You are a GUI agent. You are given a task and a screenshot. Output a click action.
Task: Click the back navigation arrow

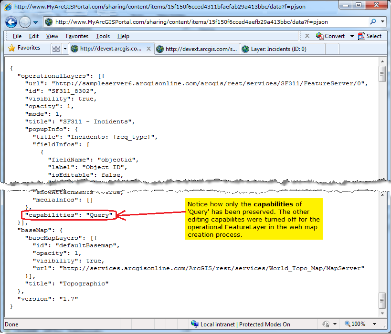[x=11, y=22]
